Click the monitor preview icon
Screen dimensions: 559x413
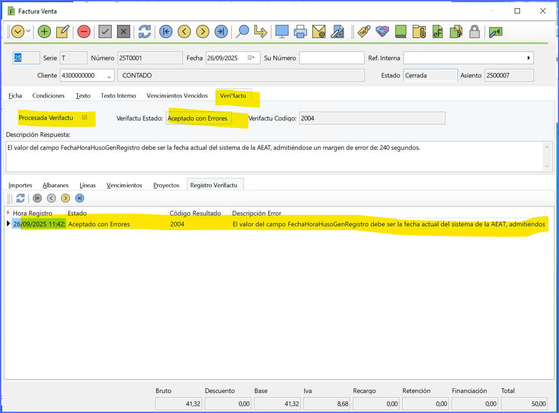coord(282,31)
